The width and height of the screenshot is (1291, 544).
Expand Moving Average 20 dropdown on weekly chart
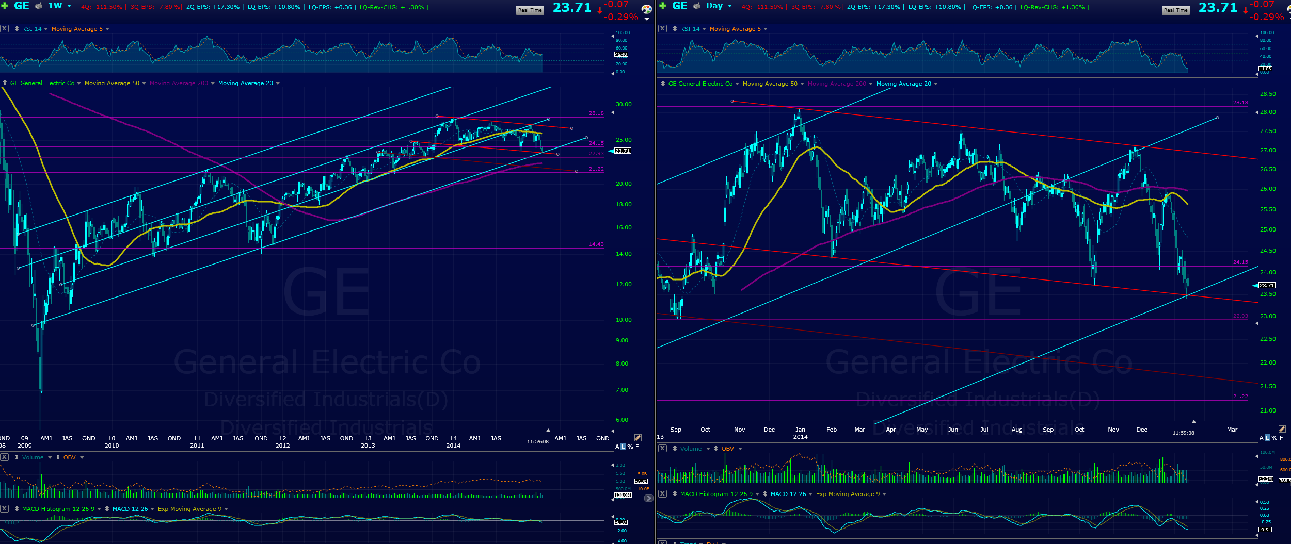tap(278, 84)
